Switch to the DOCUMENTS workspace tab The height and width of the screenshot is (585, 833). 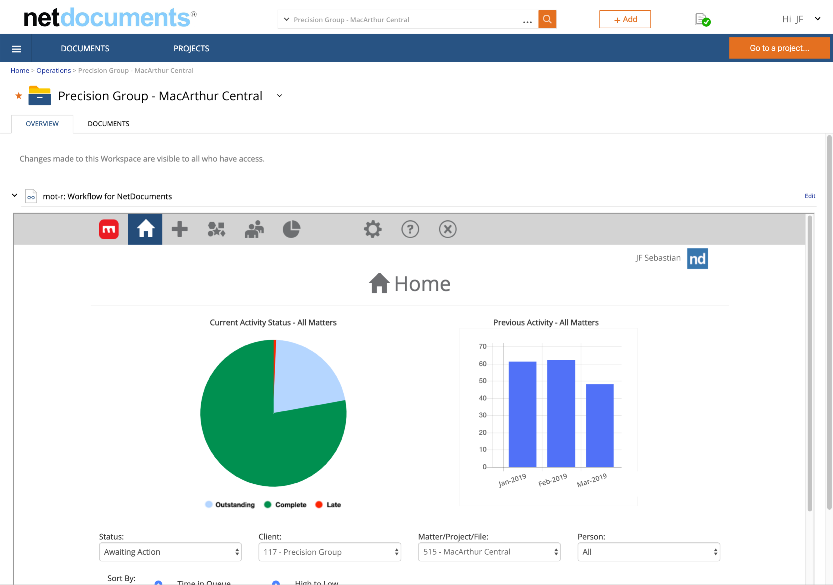(109, 124)
